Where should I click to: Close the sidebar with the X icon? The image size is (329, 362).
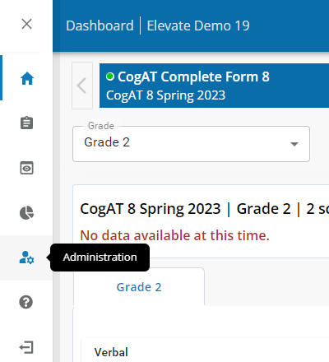26,24
